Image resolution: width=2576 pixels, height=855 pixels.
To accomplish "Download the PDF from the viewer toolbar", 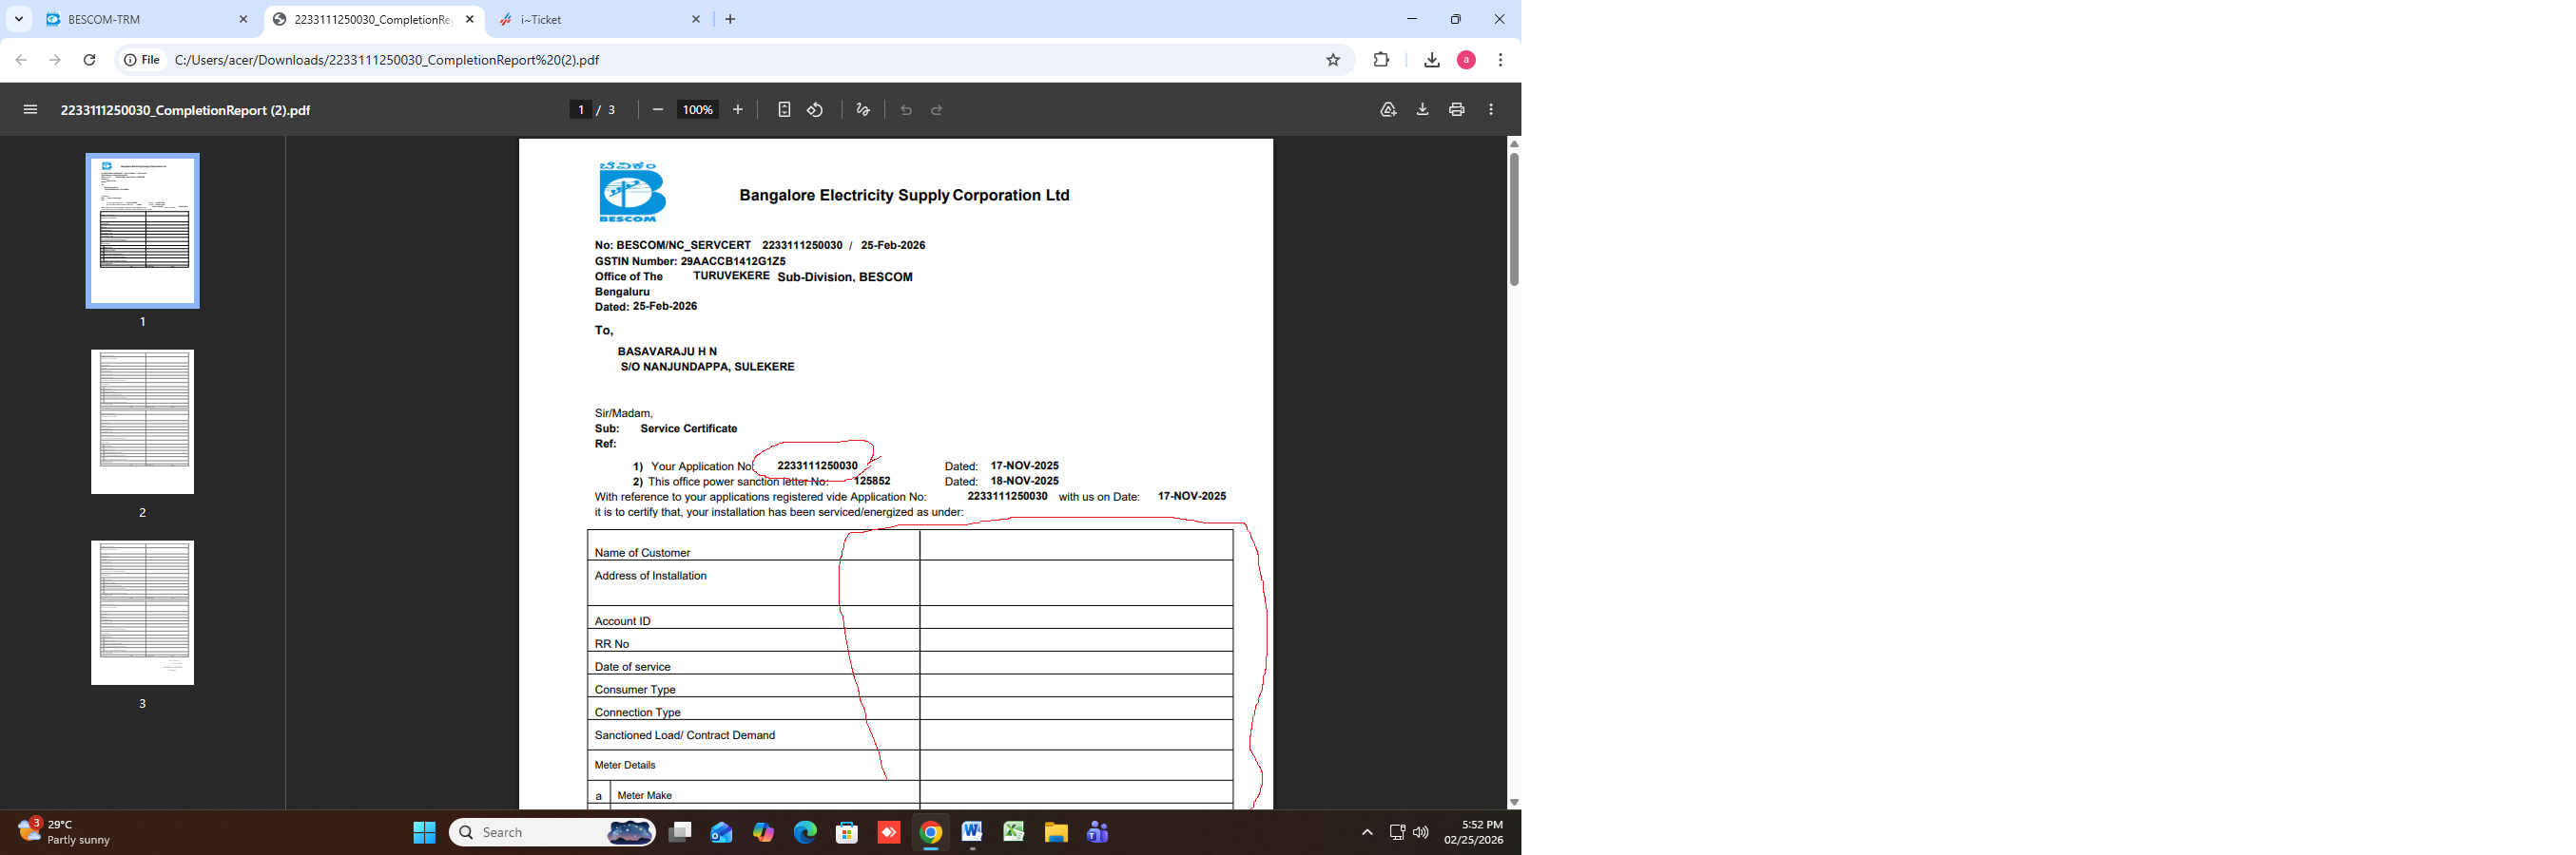I will pos(1422,110).
